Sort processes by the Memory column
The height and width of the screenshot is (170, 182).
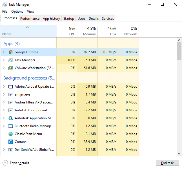coord(87,31)
